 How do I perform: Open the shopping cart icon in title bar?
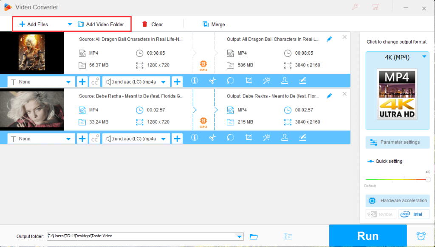376,7
